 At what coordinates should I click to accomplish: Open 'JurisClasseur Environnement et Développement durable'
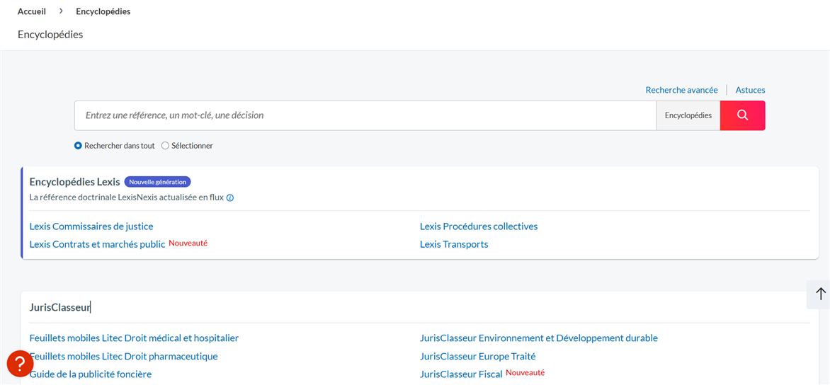pos(538,338)
